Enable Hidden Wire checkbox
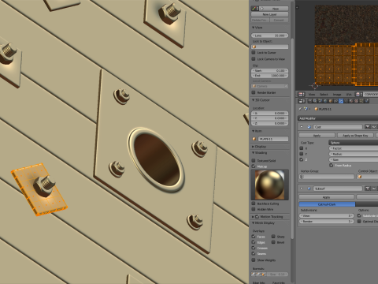 254,209
